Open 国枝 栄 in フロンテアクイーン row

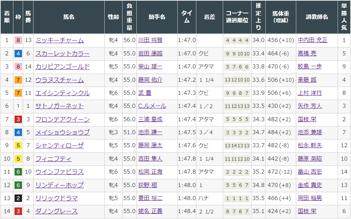pyautogui.click(x=307, y=119)
